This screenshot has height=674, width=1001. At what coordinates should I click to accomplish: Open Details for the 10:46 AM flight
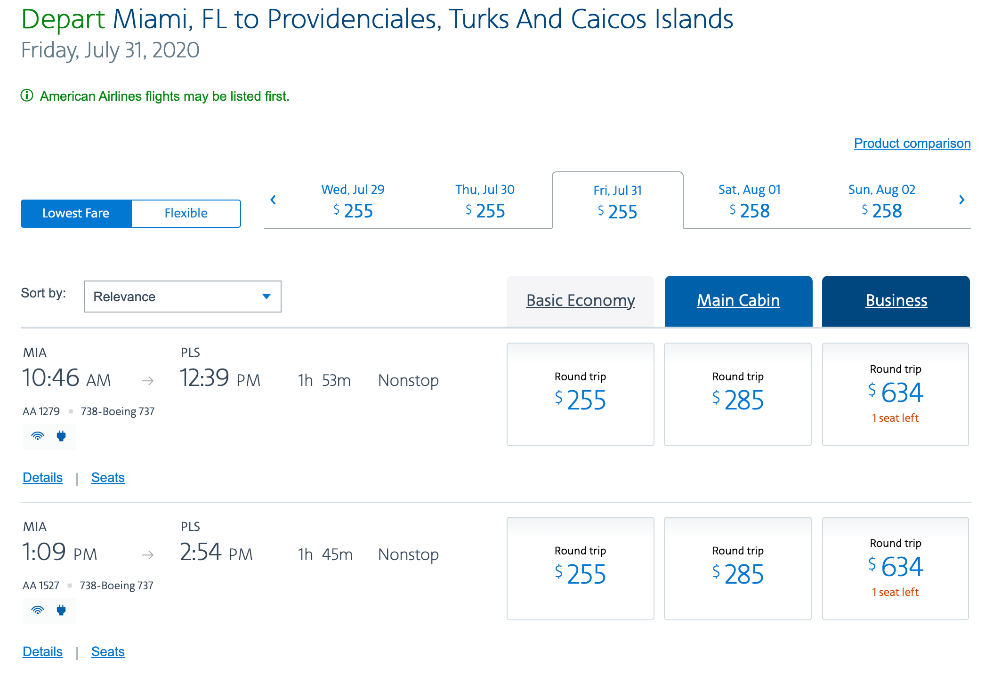42,477
